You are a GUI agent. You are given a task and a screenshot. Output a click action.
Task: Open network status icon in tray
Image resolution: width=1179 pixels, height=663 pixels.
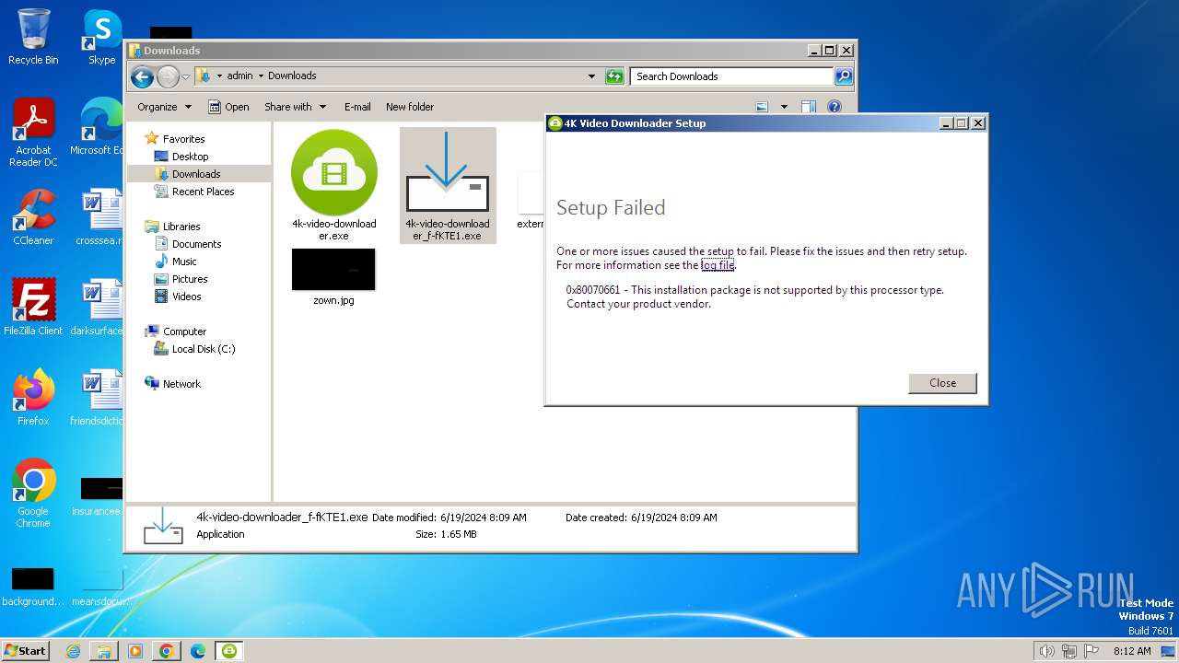1069,651
